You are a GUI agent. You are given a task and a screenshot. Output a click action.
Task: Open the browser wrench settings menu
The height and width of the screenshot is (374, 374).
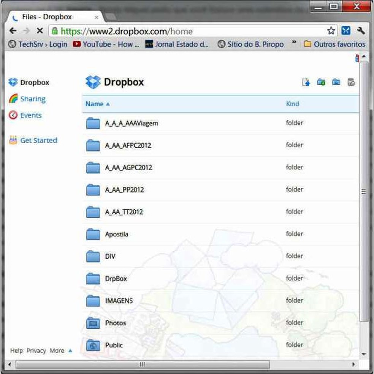tap(360, 30)
